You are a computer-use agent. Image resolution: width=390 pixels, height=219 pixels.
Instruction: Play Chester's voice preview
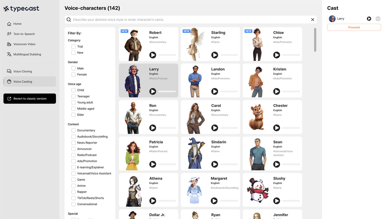pos(277,128)
